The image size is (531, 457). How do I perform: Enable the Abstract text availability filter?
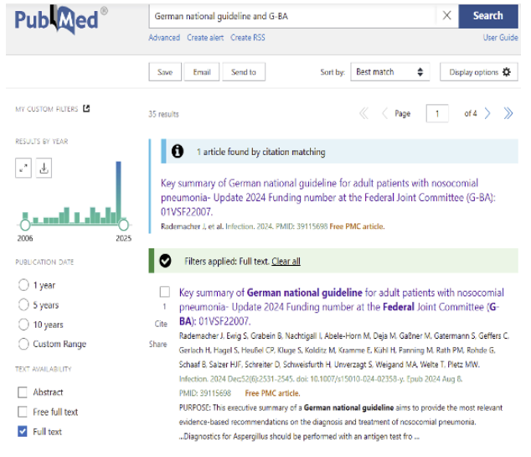pos(23,392)
